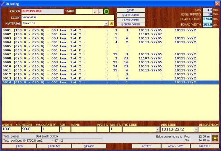Screen dimensions: 221x151
Task: Select order row 0012 in the list
Action: (x=110, y=74)
